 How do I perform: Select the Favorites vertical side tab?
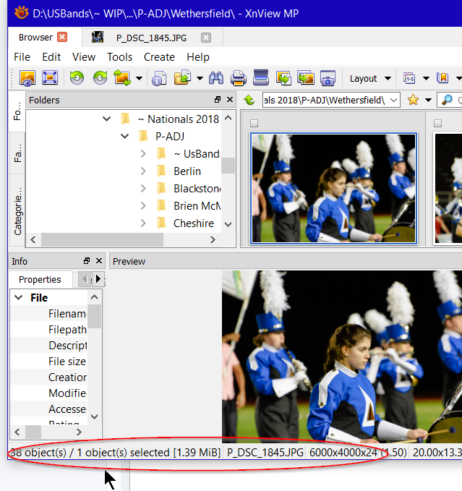17,153
